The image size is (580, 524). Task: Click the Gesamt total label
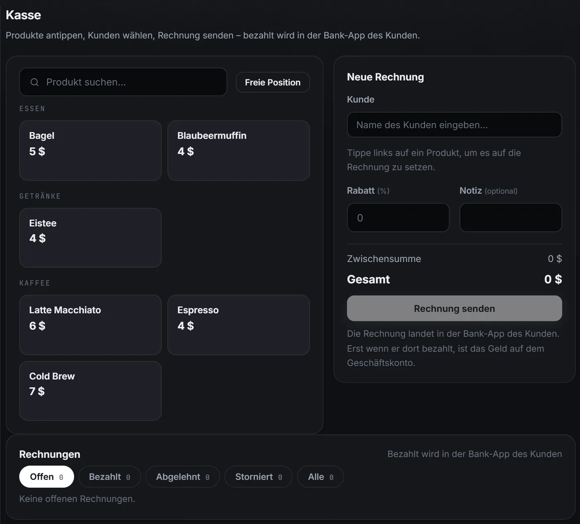[x=368, y=279]
